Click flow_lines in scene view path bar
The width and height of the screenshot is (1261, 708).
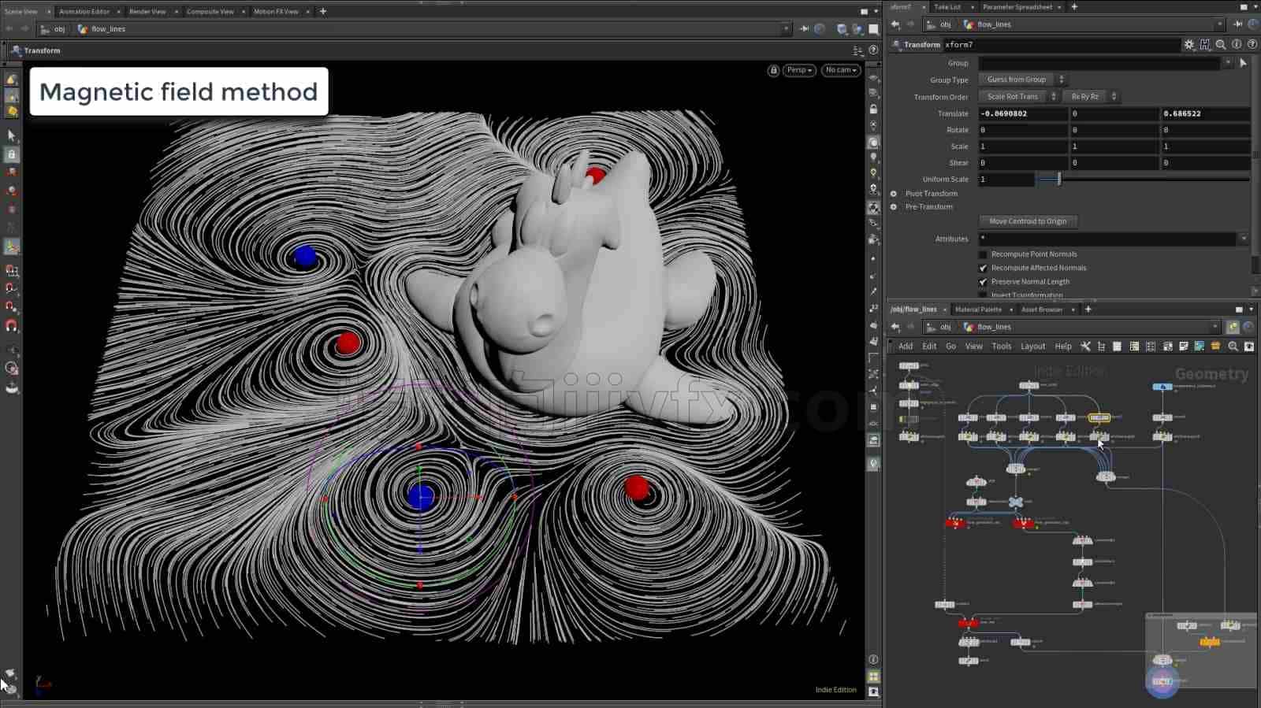point(108,29)
